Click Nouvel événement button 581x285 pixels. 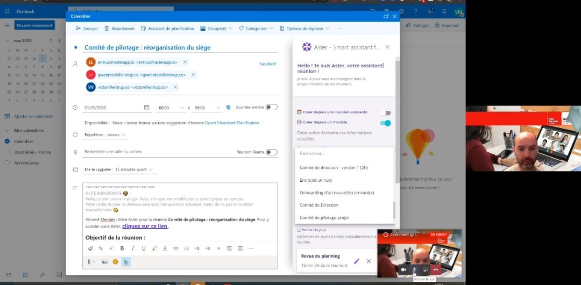(35, 25)
